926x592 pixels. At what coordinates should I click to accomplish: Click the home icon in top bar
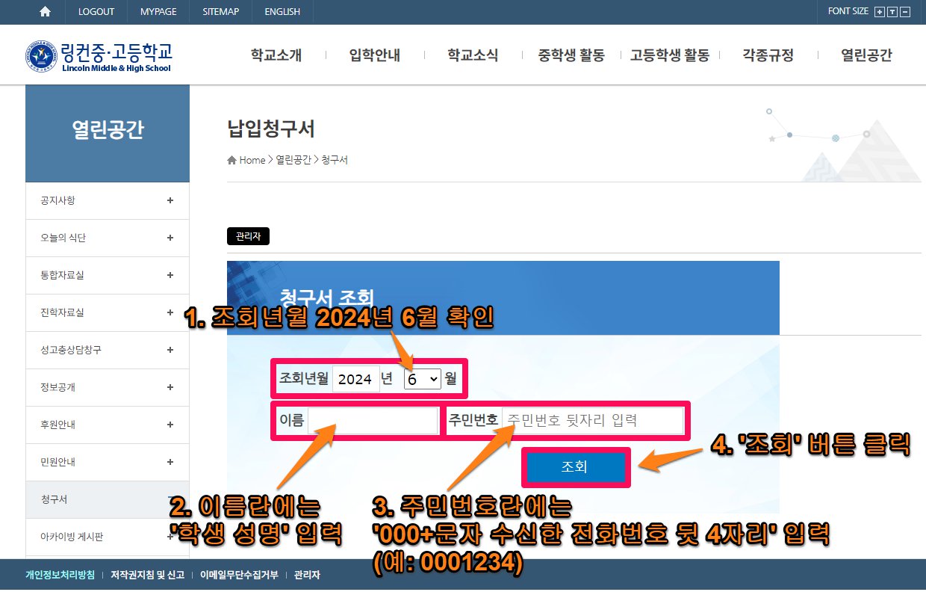(x=46, y=11)
